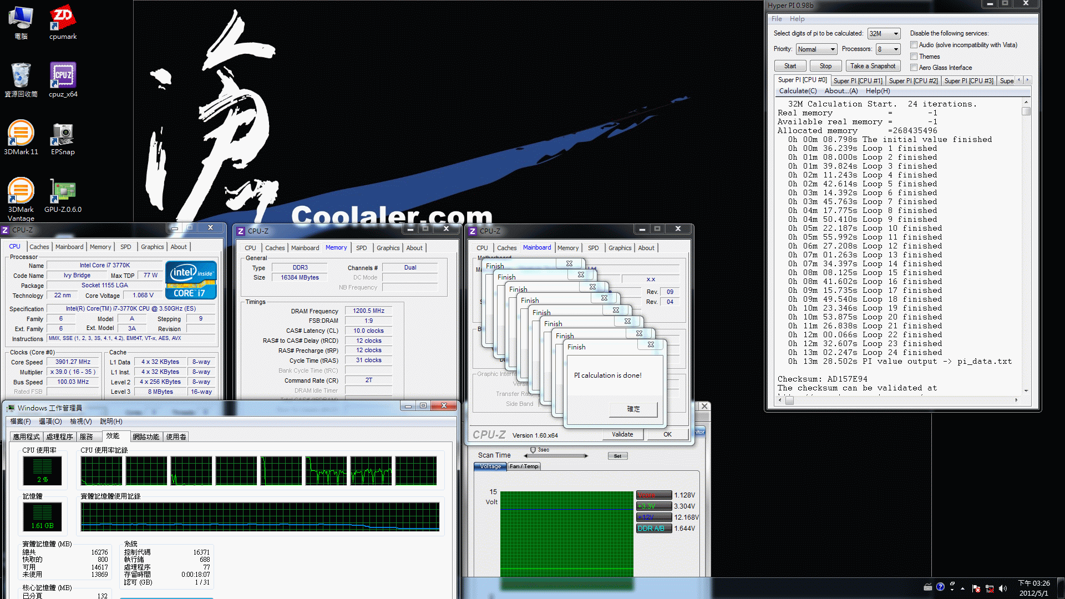Select the Voltage tab in monitor
The height and width of the screenshot is (599, 1065).
coord(490,466)
